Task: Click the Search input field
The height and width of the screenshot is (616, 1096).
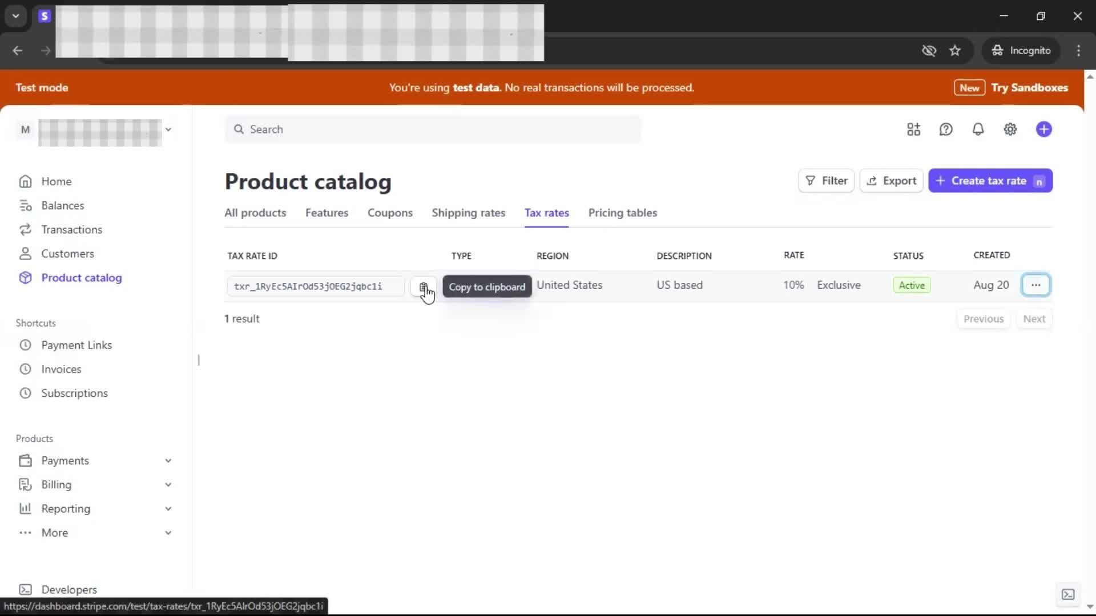Action: coord(434,129)
